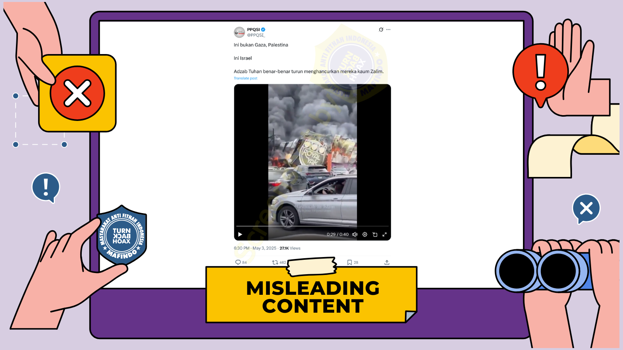Click the share icon below the tweet
The image size is (623, 350).
click(x=387, y=262)
